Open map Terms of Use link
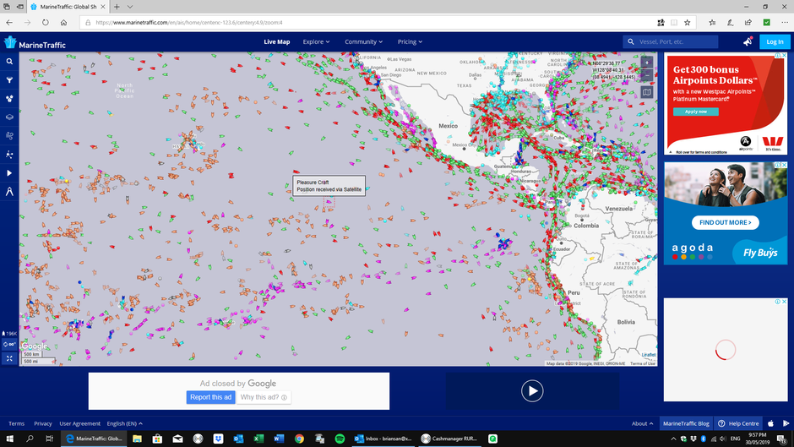This screenshot has width=794, height=447. [642, 363]
